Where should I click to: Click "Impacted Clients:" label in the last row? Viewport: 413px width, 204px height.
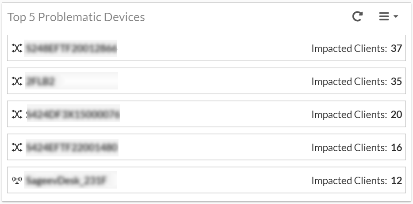349,180
